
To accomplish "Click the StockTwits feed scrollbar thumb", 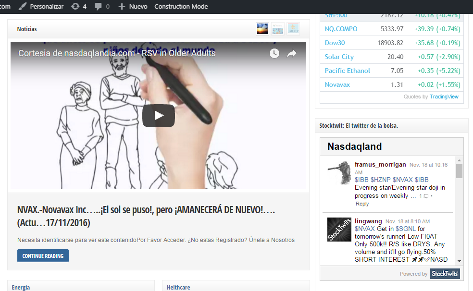I will 459,171.
